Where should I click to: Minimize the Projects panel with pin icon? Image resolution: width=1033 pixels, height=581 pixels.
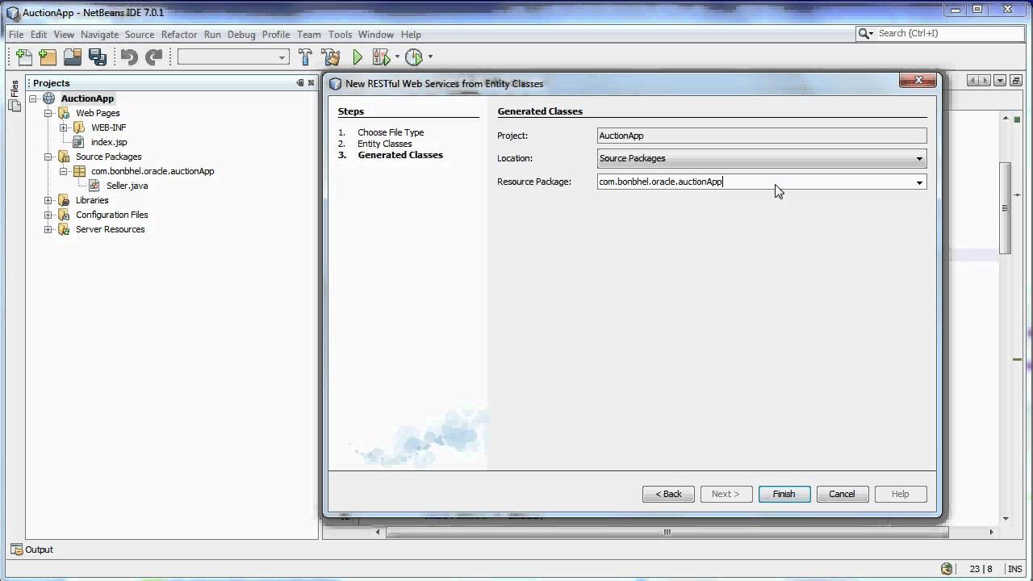pos(300,82)
